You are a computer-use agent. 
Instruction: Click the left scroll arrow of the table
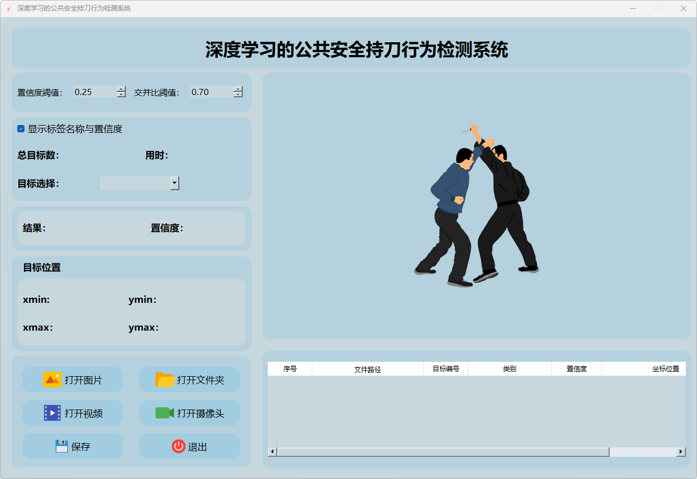tap(272, 452)
